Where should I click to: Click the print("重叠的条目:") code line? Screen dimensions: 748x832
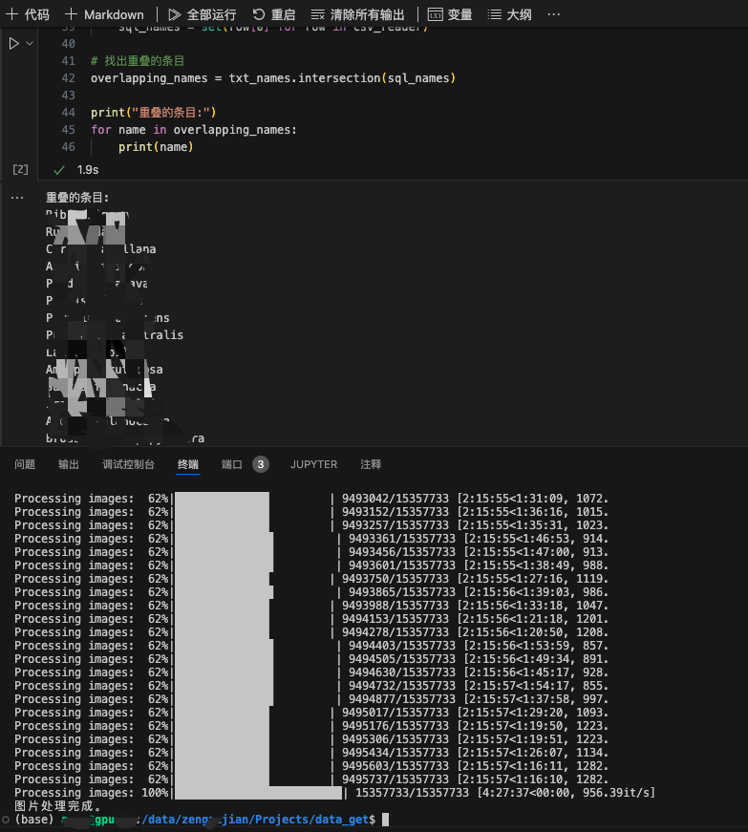point(153,113)
